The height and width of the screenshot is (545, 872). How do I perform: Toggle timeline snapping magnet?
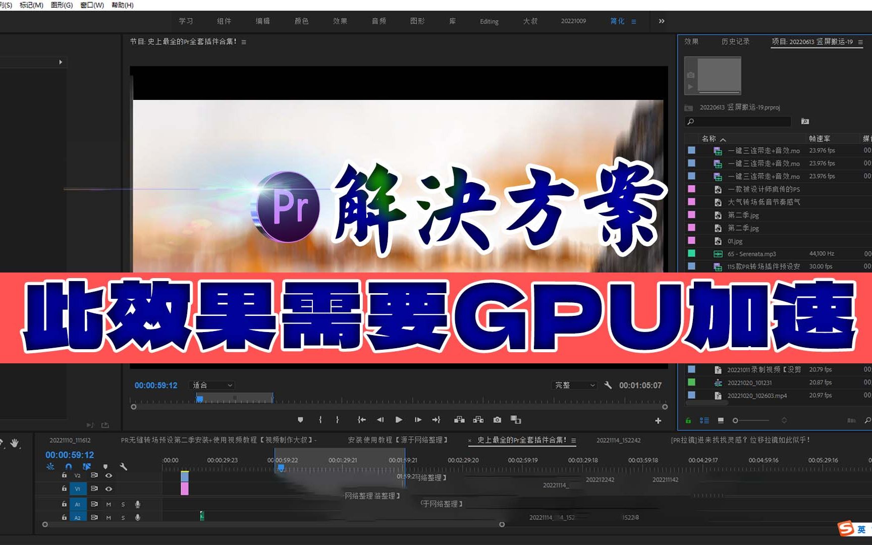[69, 467]
